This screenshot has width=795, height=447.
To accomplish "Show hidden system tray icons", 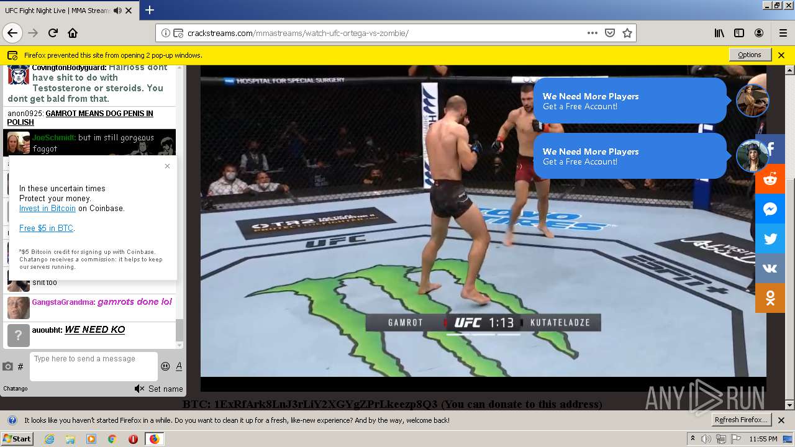I will [693, 439].
